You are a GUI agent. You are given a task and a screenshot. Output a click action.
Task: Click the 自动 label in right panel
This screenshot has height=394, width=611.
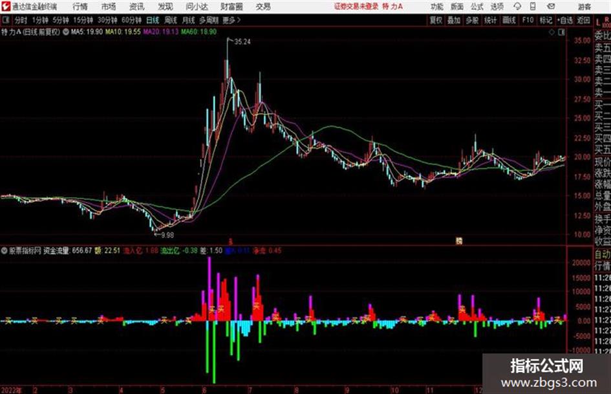coord(603,255)
